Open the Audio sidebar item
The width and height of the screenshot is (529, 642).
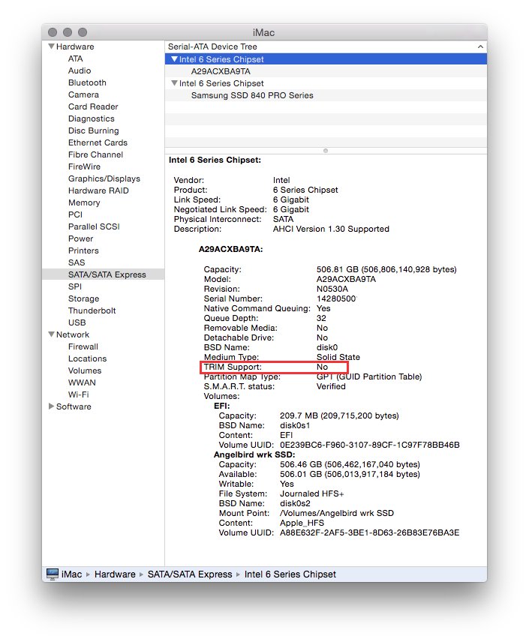coord(80,70)
